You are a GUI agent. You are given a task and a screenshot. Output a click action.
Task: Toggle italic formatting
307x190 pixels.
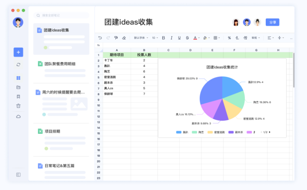(x=172, y=38)
